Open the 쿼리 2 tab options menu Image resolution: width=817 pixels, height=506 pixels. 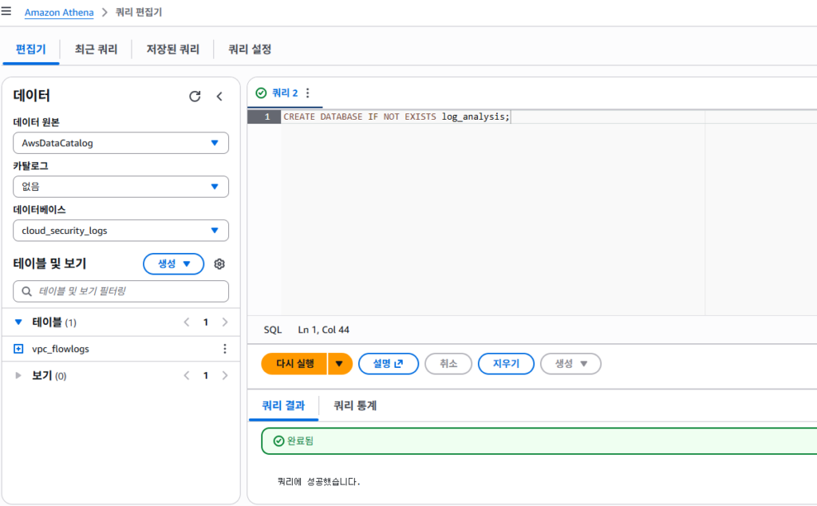[308, 93]
